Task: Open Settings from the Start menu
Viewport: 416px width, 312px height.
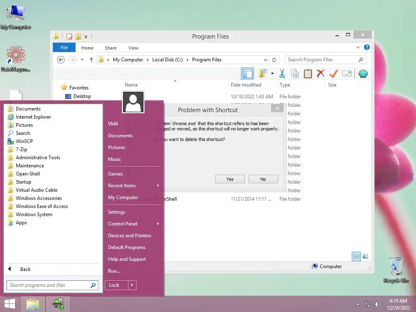Action: pos(117,212)
